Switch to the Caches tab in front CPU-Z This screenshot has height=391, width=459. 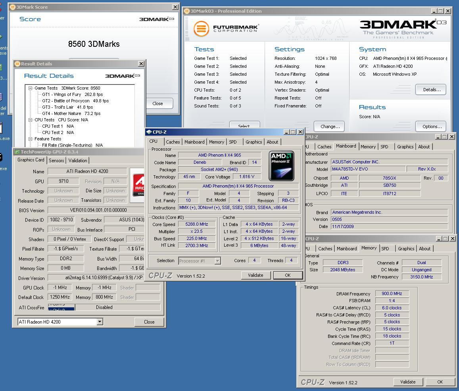(173, 142)
